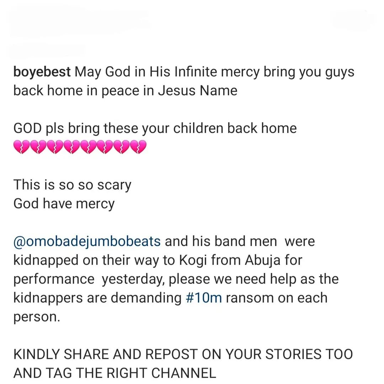
Task: Click the line "This is so so scary"
Action: [72, 185]
